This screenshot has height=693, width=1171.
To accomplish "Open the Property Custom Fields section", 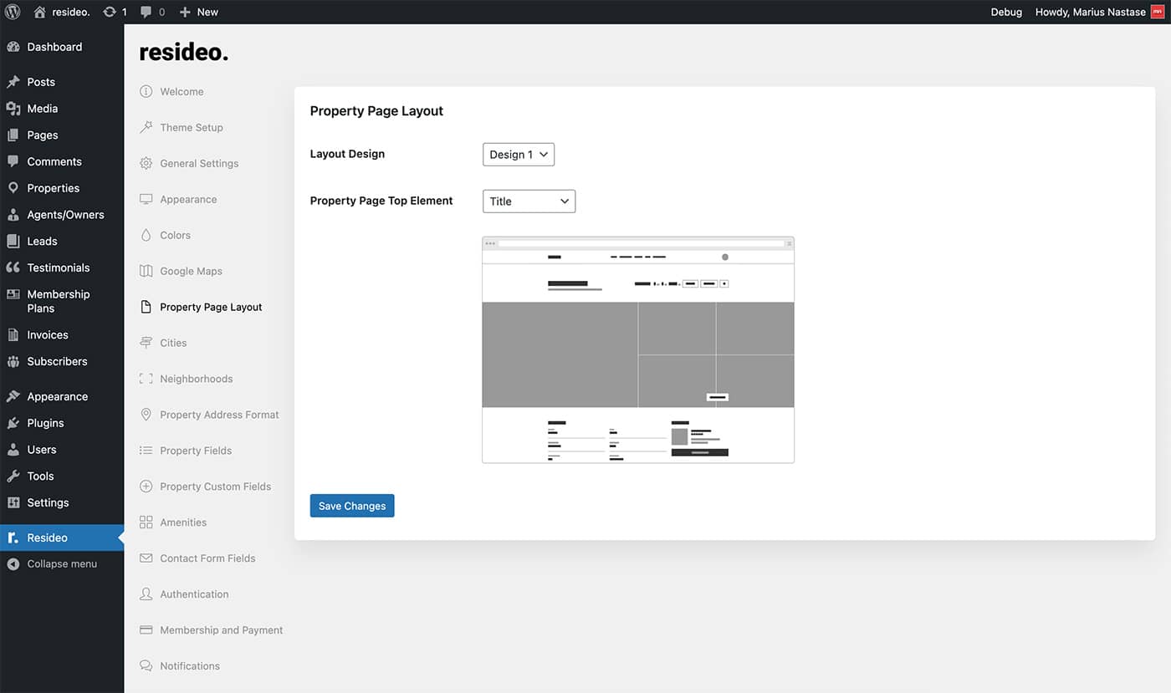I will (x=215, y=487).
